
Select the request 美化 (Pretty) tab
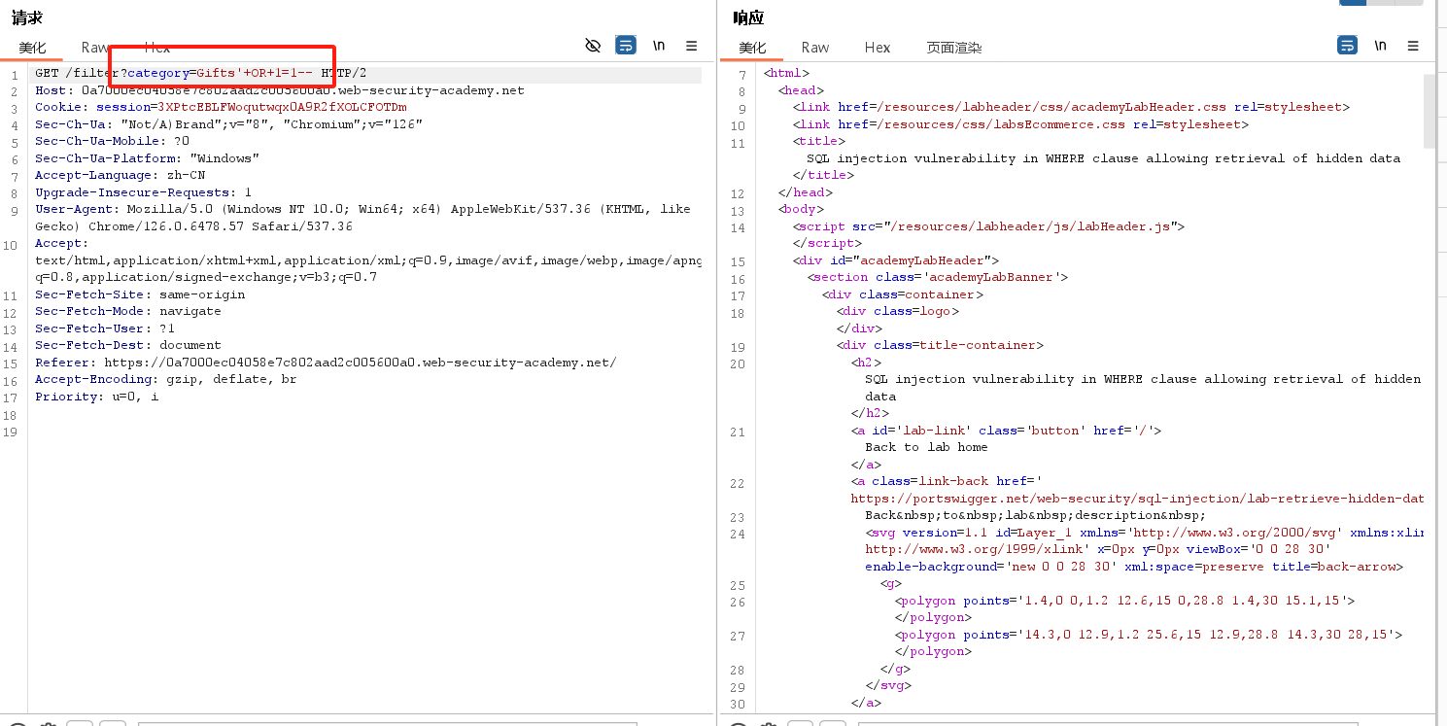(32, 48)
